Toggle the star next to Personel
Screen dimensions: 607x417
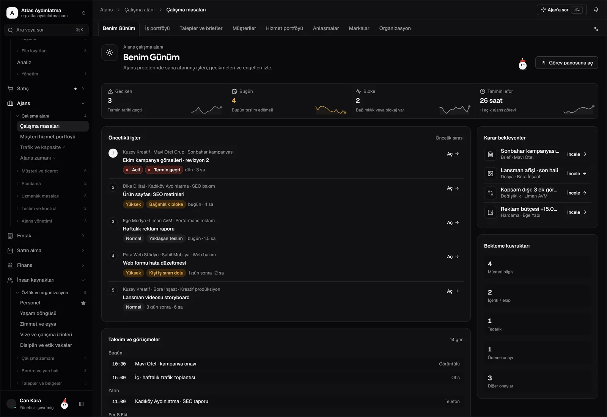(83, 303)
